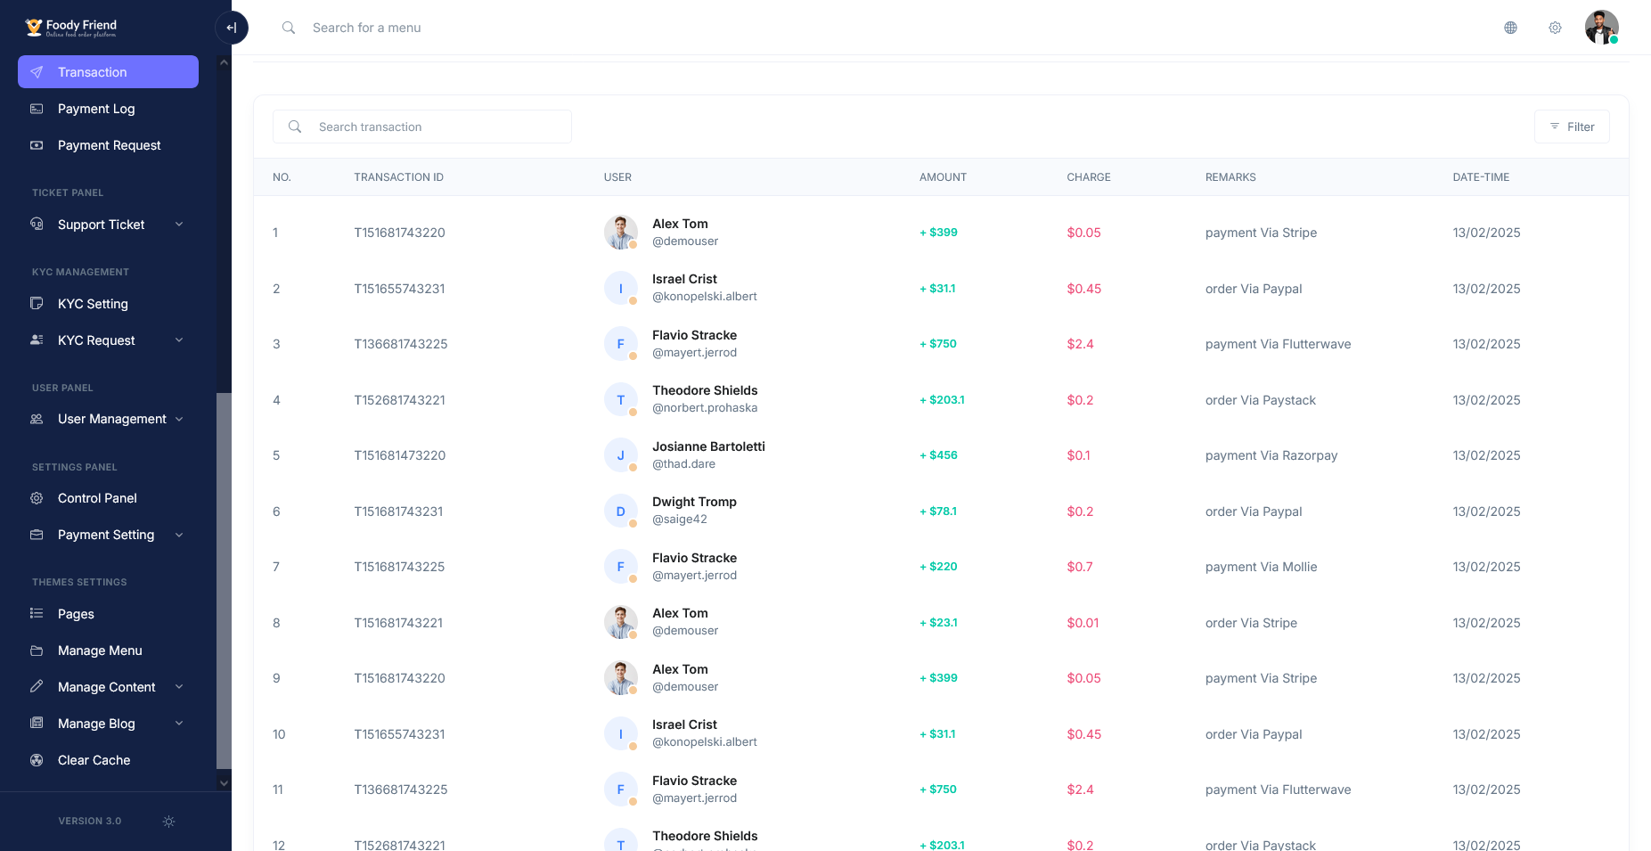The height and width of the screenshot is (851, 1651).
Task: Toggle the light/dark theme sun icon
Action: click(x=168, y=822)
